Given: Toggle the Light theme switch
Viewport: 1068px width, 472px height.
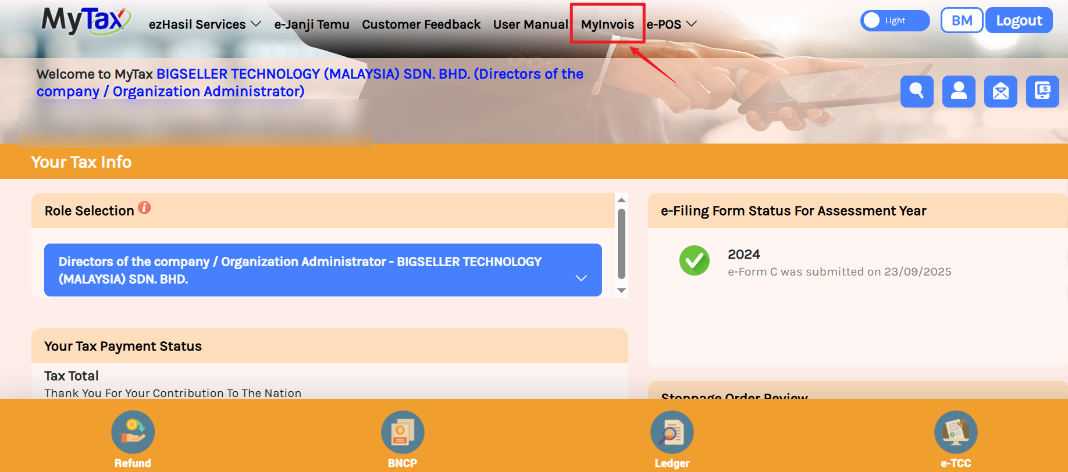Looking at the screenshot, I should point(895,20).
